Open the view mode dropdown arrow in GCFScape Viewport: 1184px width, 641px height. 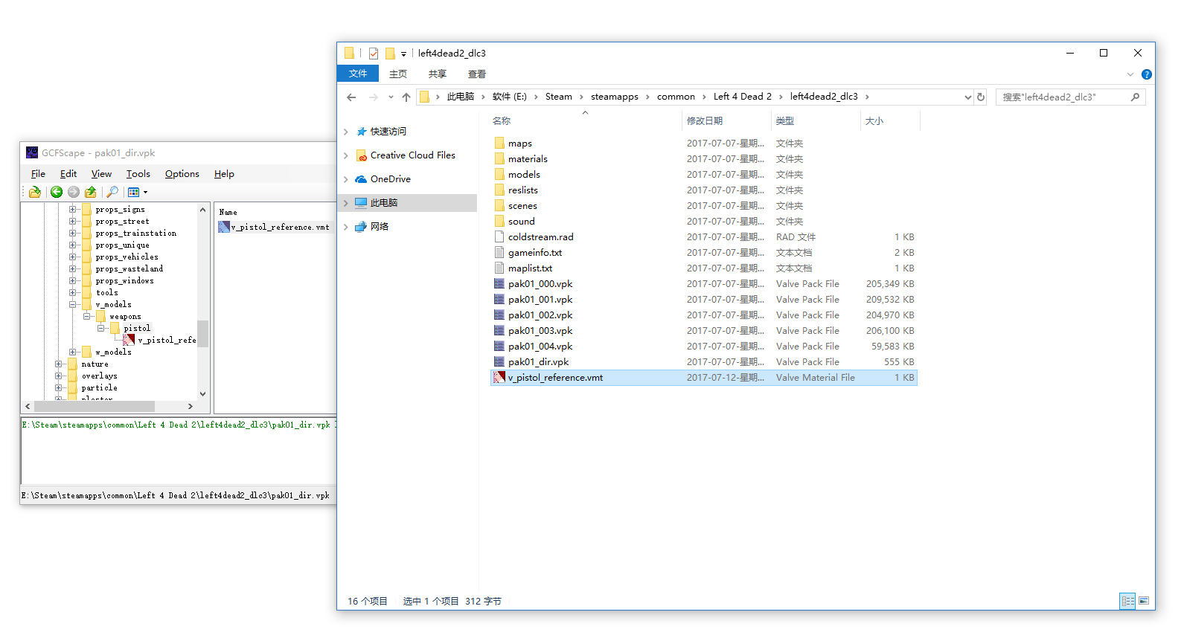(x=145, y=192)
